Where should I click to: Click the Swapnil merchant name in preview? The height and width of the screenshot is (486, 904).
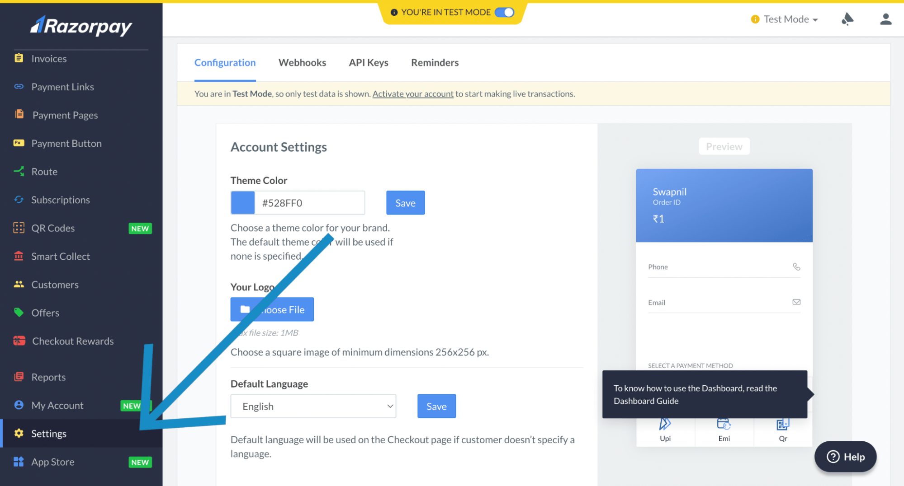click(669, 192)
